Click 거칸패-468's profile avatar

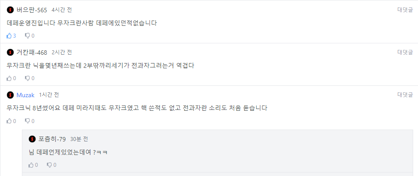point(10,53)
